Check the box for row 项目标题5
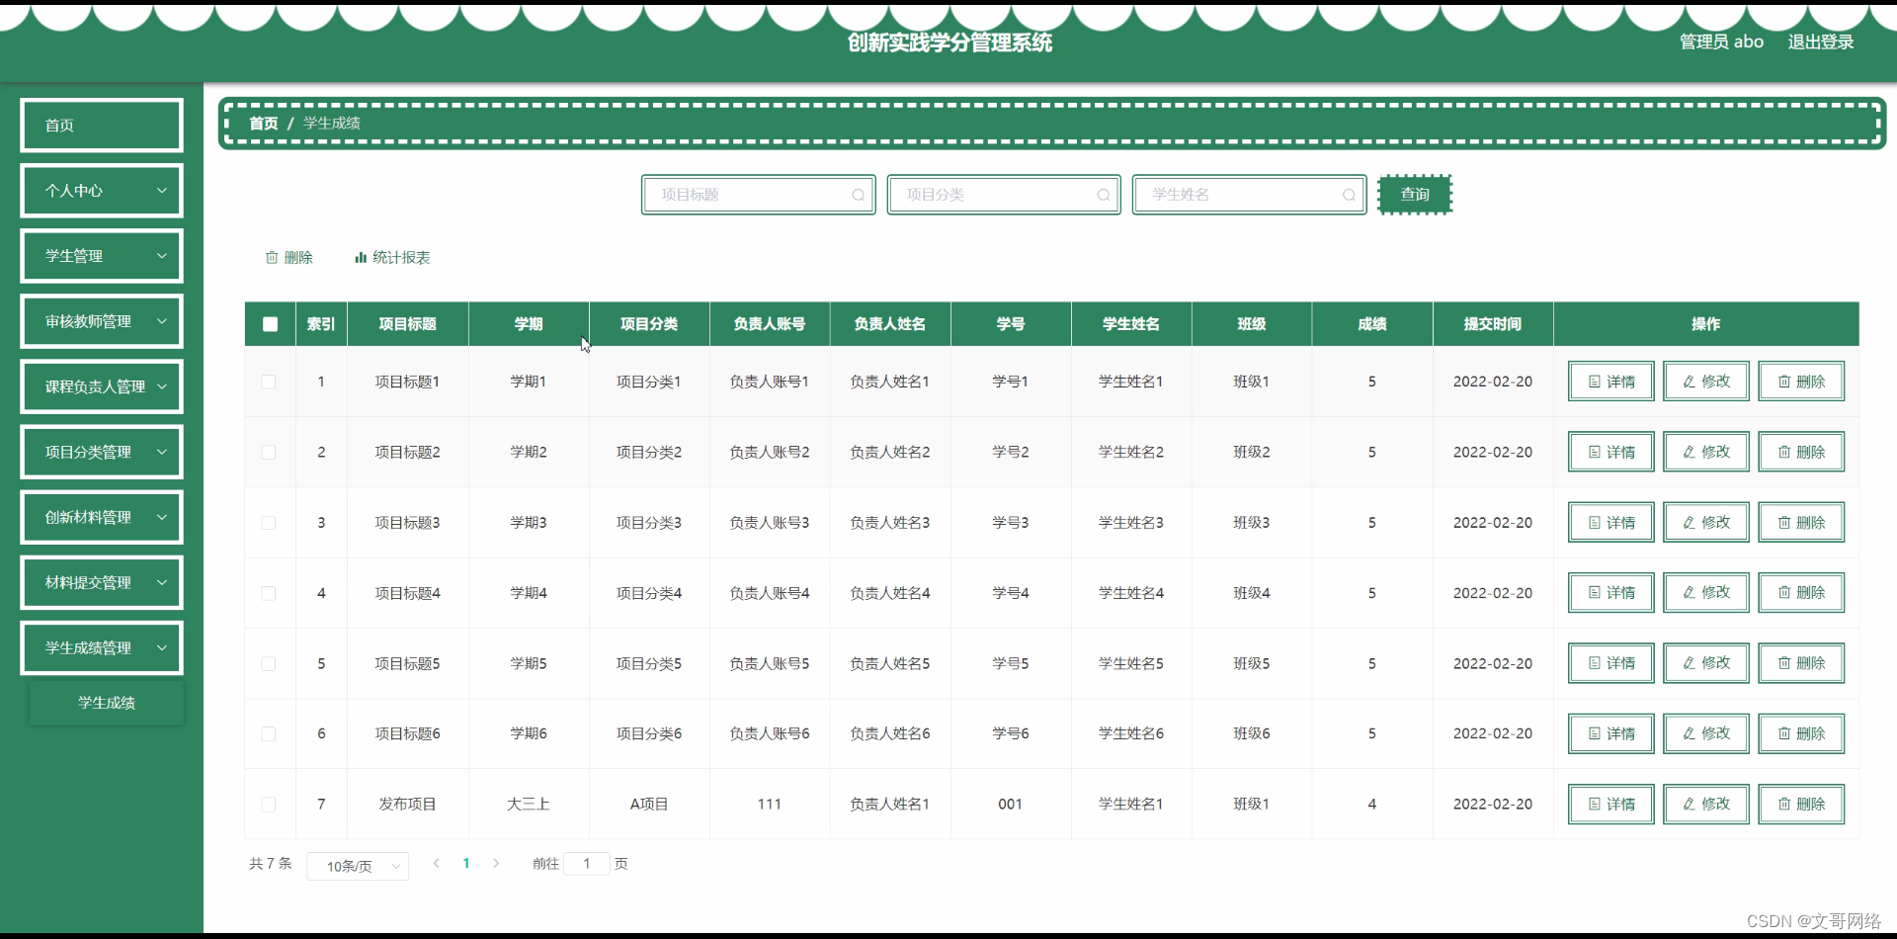 pyautogui.click(x=269, y=663)
